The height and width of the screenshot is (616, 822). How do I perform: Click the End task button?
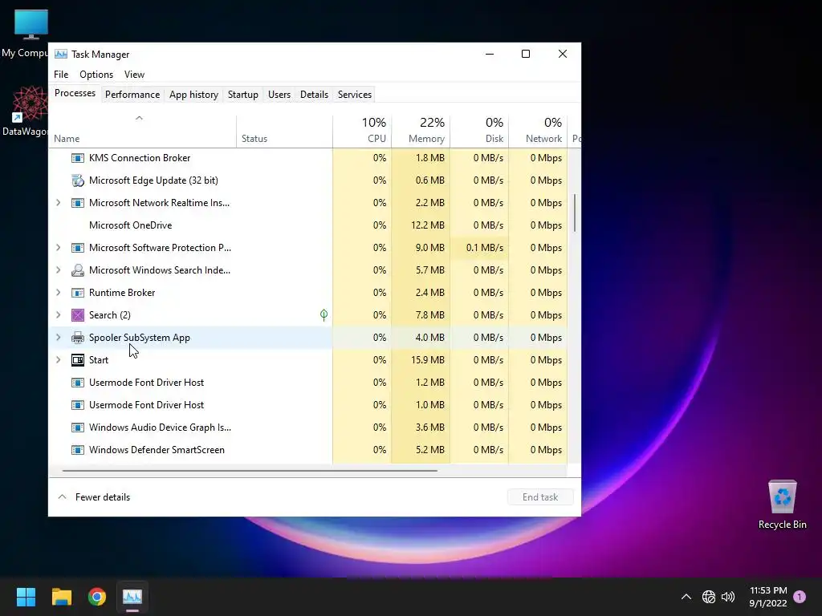[540, 497]
